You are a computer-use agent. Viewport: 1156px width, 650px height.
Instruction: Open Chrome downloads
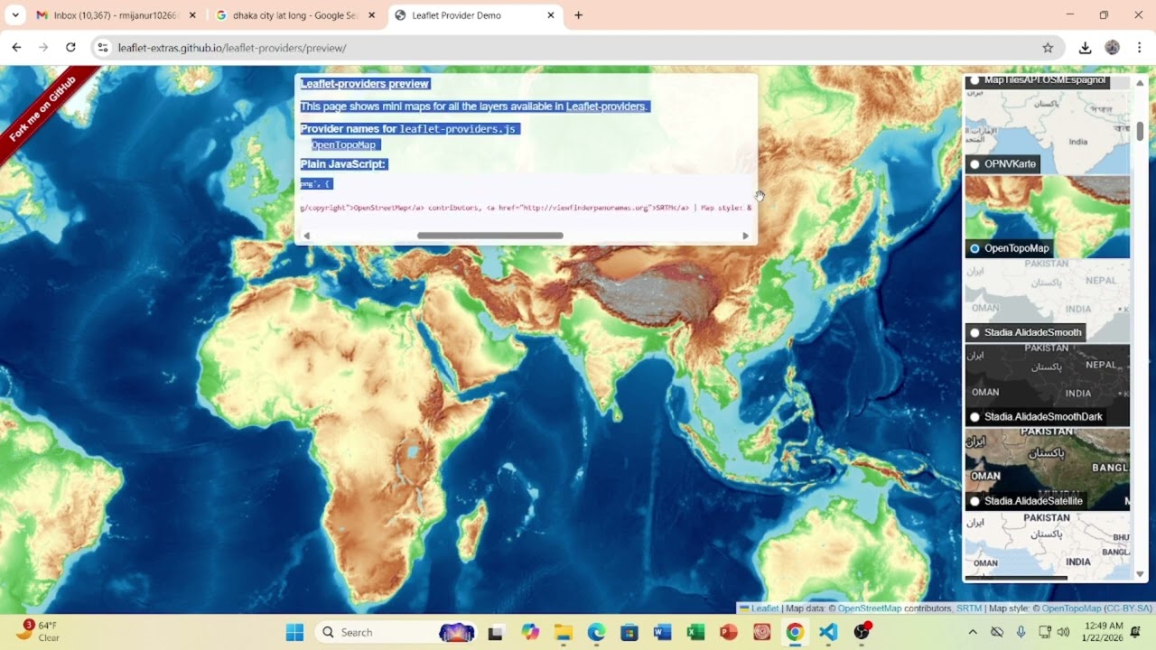point(1086,48)
